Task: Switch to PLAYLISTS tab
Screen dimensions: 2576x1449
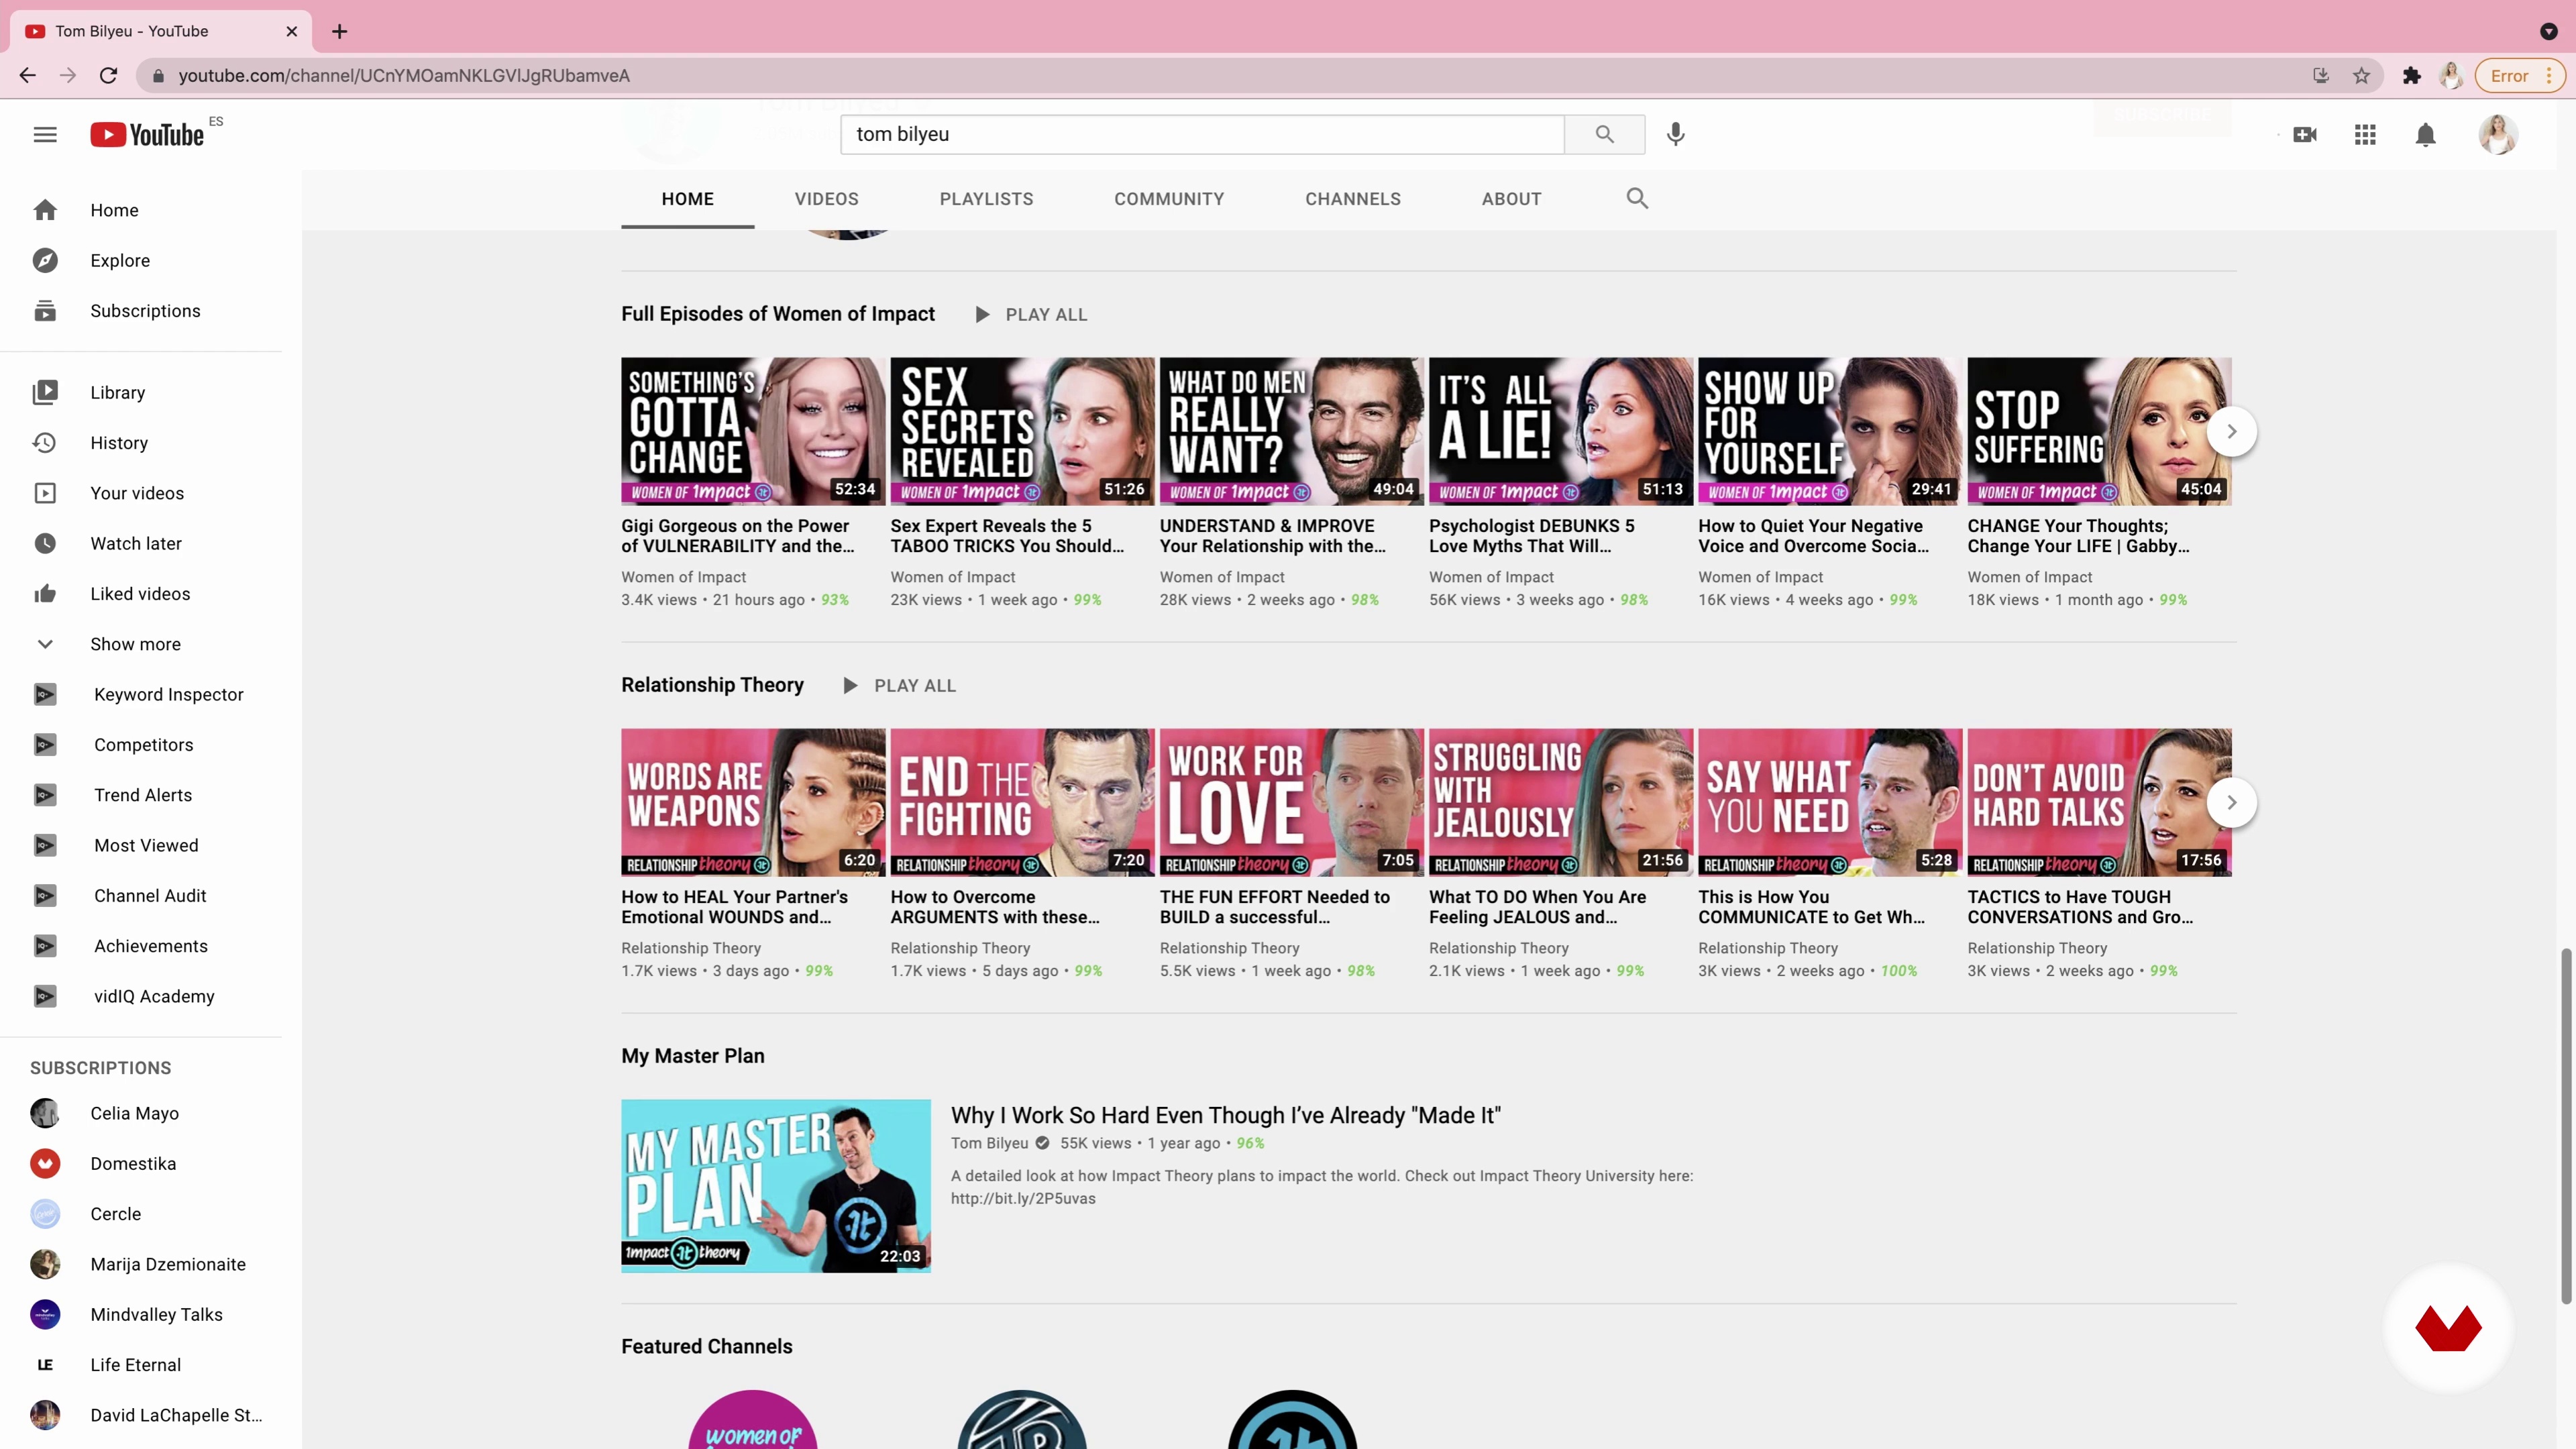Action: pyautogui.click(x=986, y=199)
